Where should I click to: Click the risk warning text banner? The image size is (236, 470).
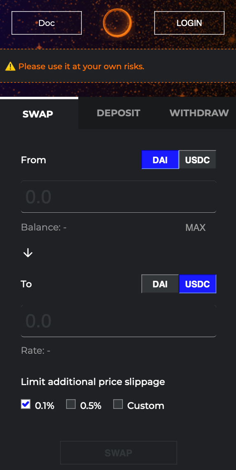point(81,66)
